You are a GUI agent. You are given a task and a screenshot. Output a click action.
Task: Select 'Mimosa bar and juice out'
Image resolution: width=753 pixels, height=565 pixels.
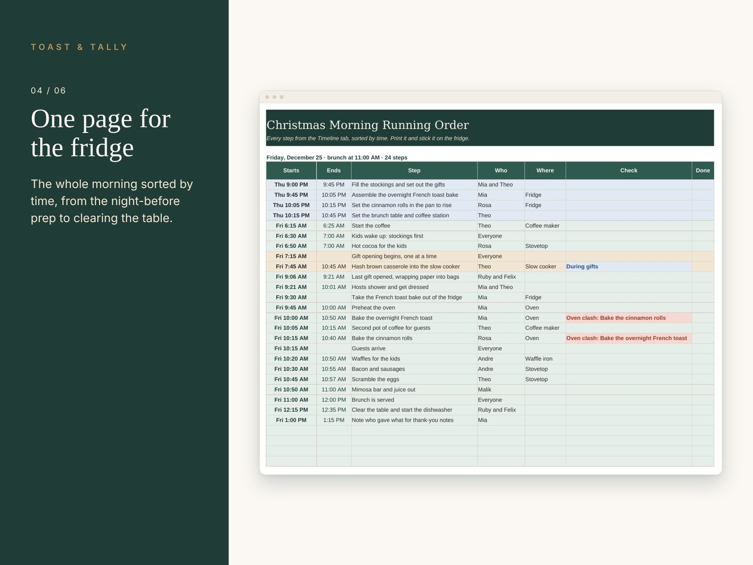pos(414,390)
